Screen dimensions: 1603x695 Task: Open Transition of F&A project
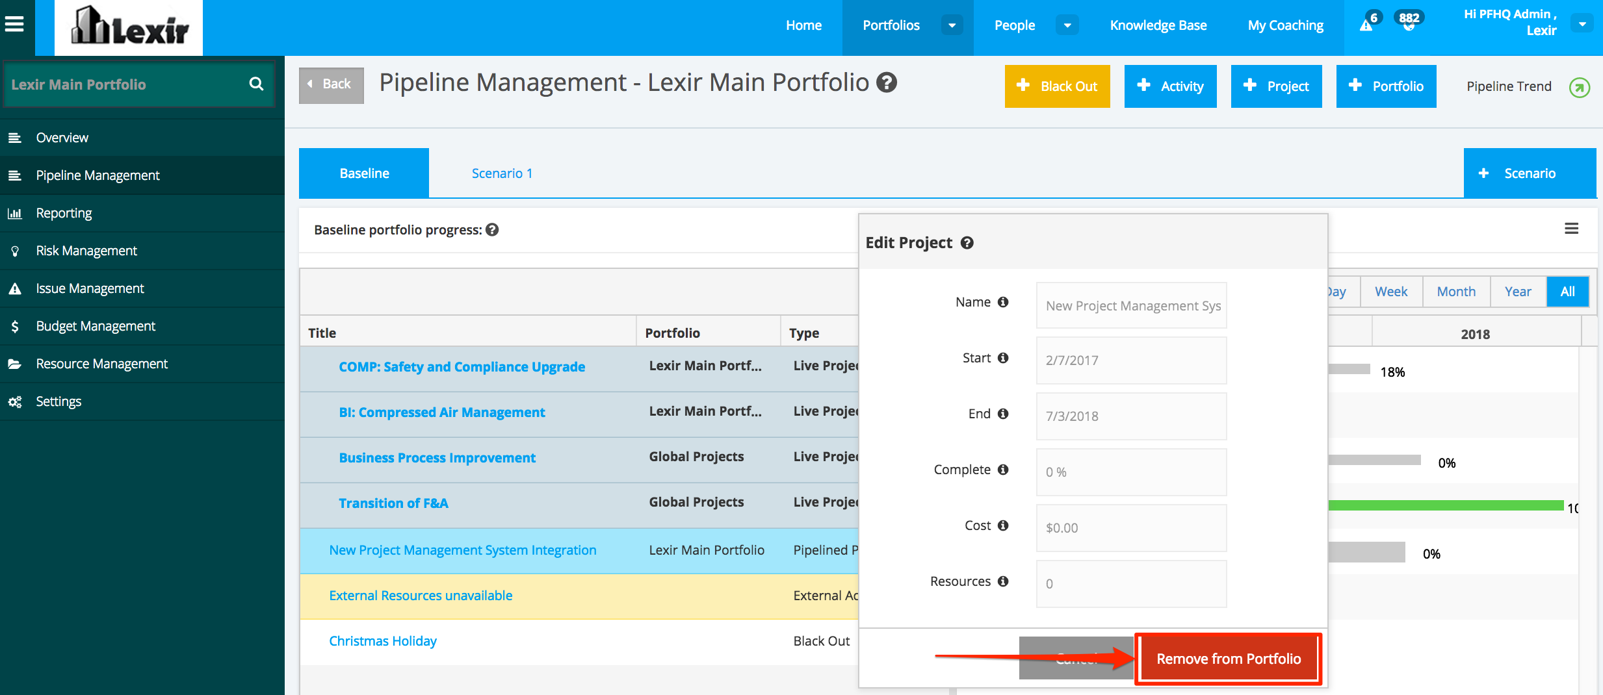point(393,503)
